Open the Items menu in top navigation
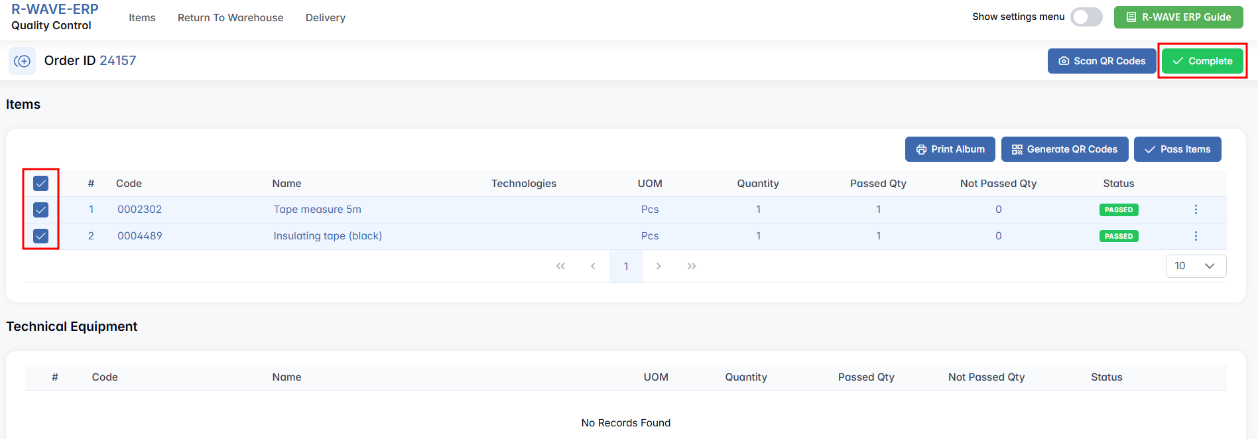 [142, 18]
